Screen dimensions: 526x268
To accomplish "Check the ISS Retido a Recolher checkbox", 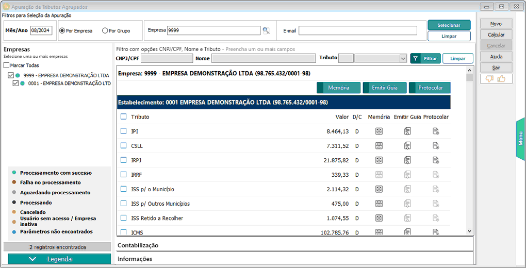I will pyautogui.click(x=123, y=217).
